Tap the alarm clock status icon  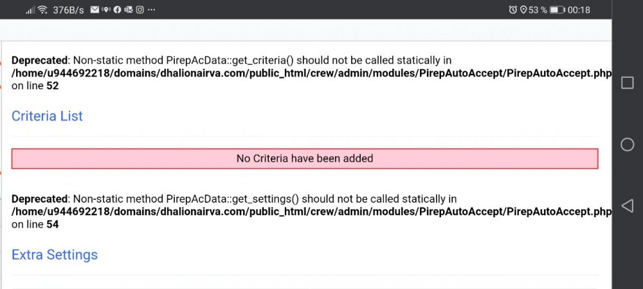512,10
